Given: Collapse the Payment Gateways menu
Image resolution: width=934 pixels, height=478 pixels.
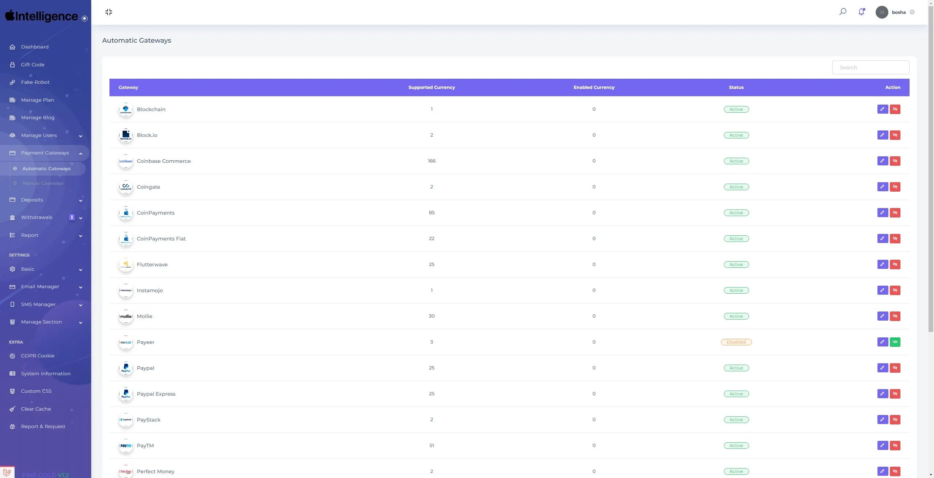Looking at the screenshot, I should pos(45,153).
